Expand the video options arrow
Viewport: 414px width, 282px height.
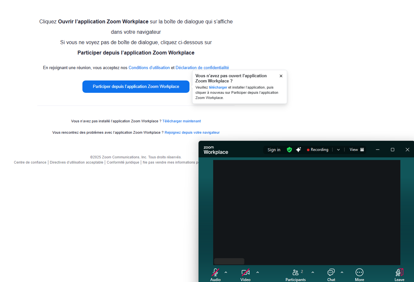pyautogui.click(x=258, y=272)
